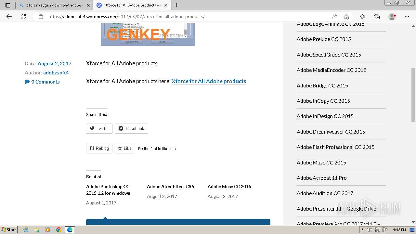Open Adobe Dreamweaver CC 2015 sidebar link
The image size is (416, 234).
point(331,132)
